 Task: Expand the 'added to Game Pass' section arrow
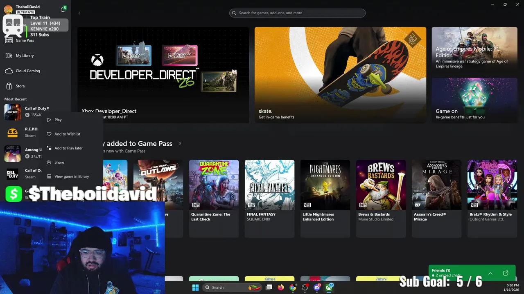(180, 144)
